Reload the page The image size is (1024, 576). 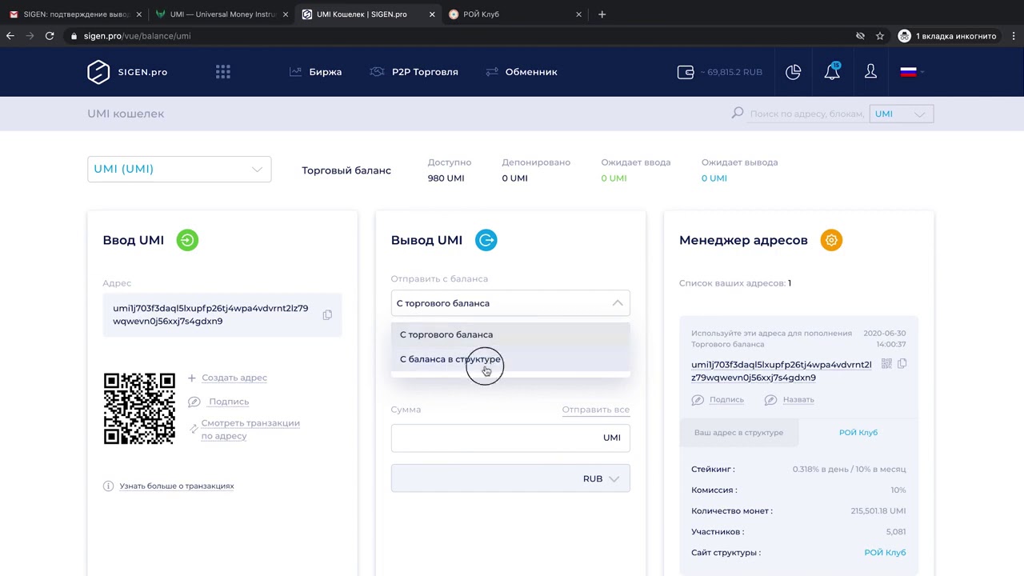click(x=50, y=36)
